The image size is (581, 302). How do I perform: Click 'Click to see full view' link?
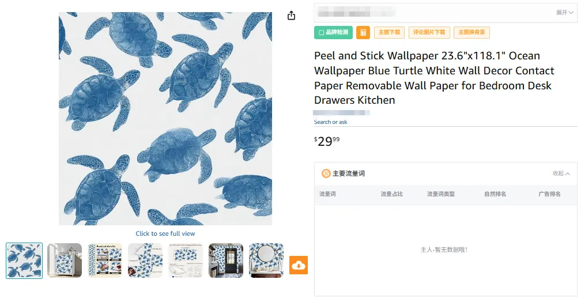pos(165,233)
